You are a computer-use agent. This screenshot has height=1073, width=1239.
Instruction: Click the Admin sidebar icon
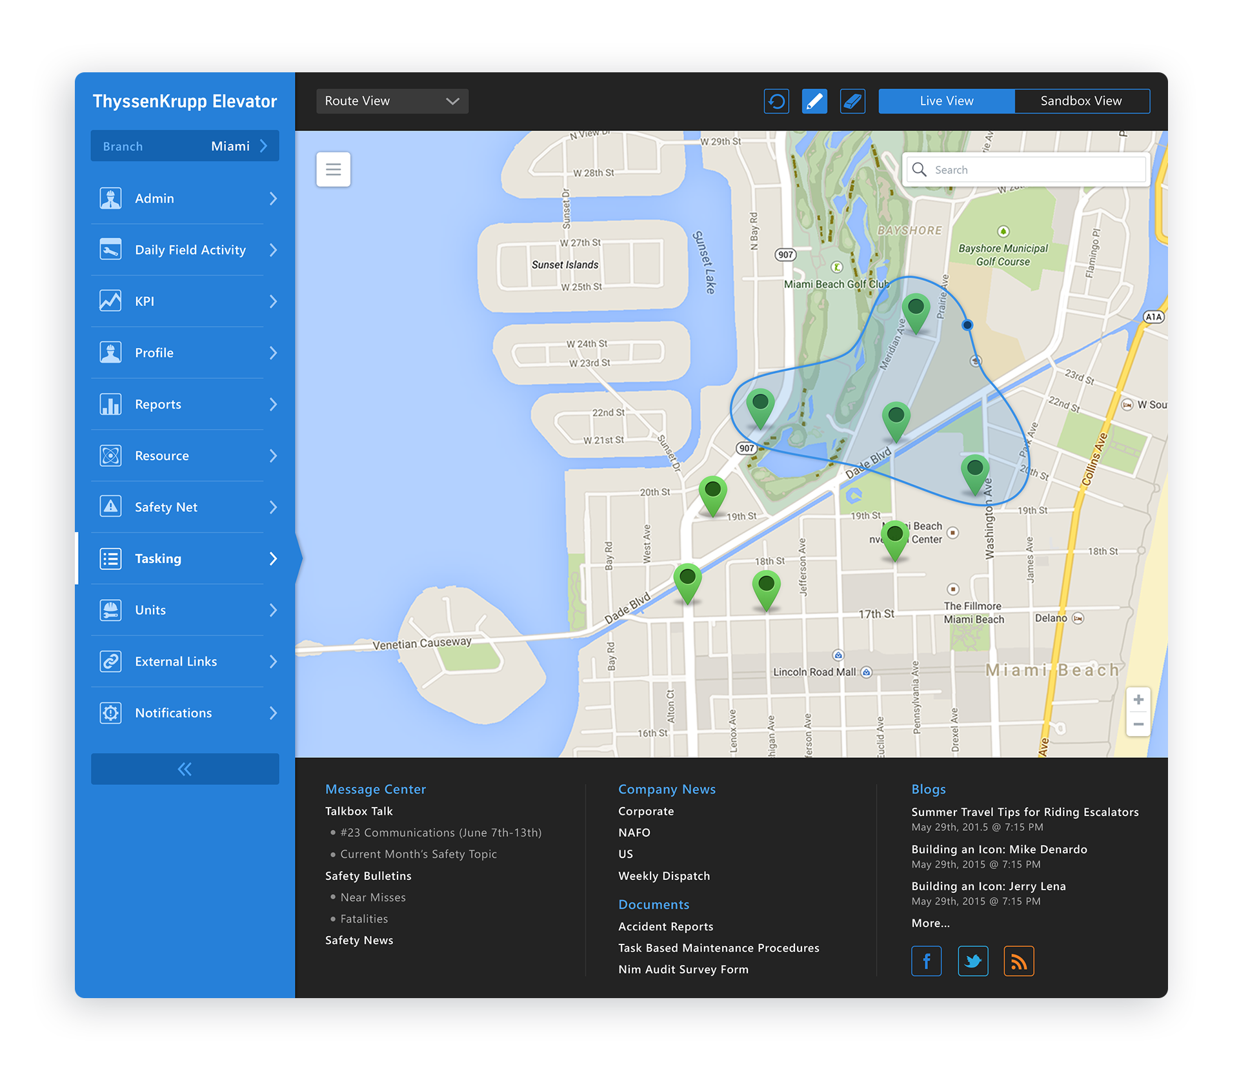(111, 198)
